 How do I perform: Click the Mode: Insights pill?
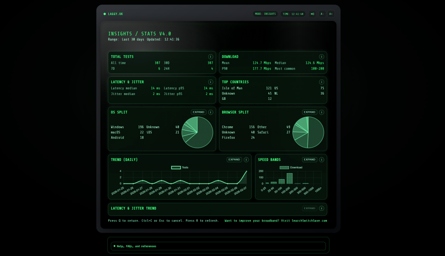coord(266,14)
